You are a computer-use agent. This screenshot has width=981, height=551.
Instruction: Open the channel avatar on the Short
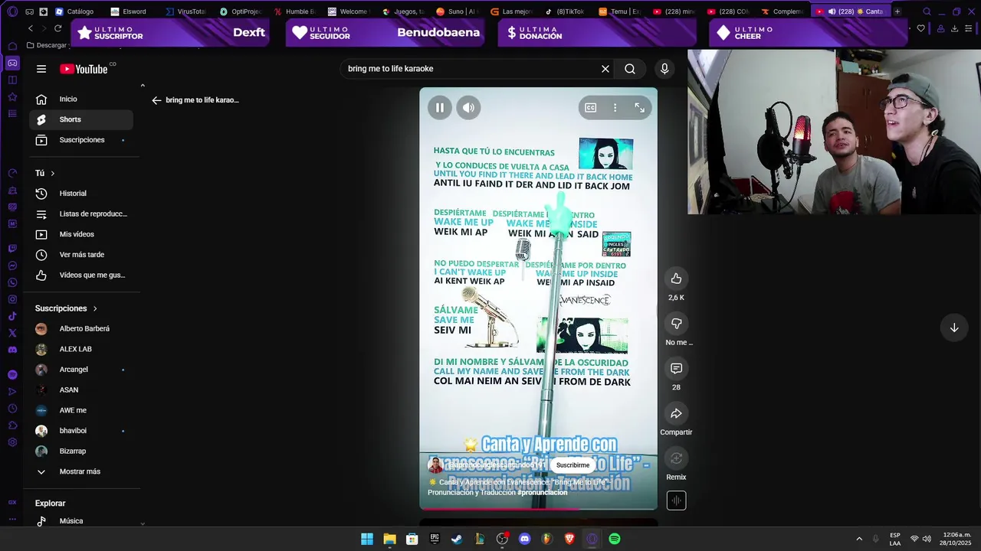coord(435,465)
